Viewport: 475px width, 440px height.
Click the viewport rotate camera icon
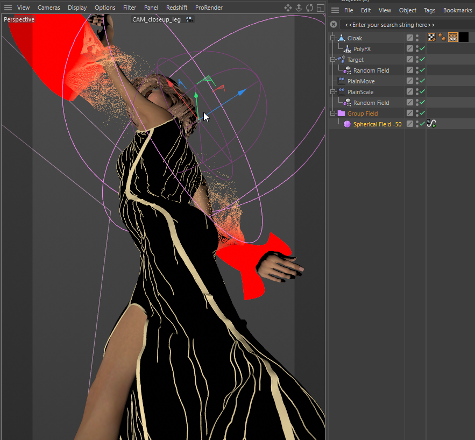[x=309, y=8]
